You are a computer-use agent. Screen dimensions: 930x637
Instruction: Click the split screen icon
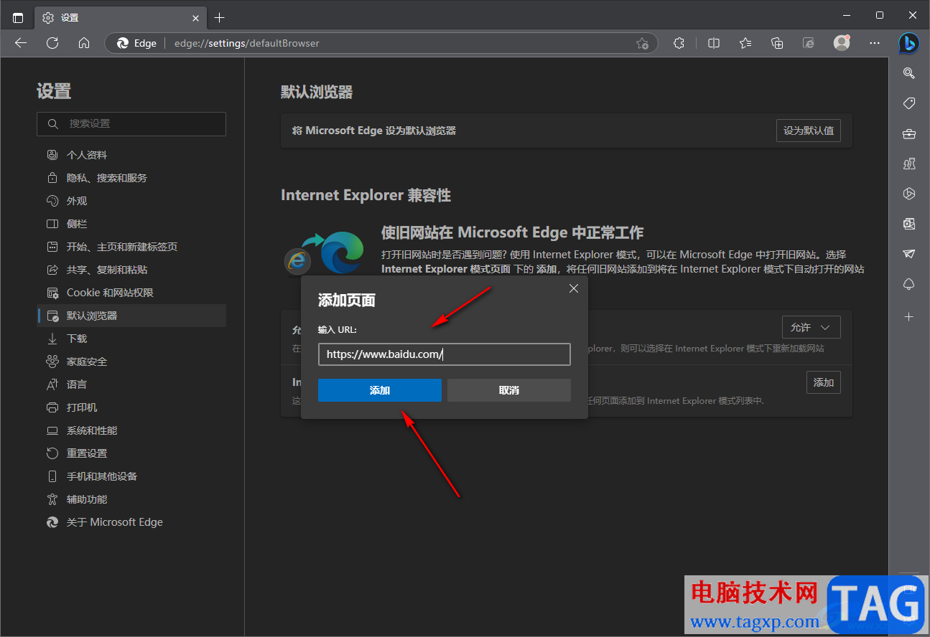pyautogui.click(x=714, y=43)
